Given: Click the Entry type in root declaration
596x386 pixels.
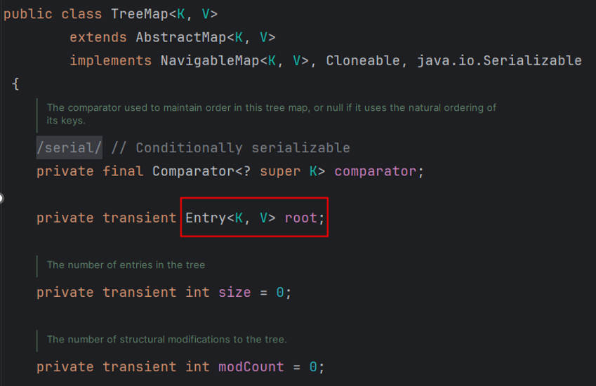Looking at the screenshot, I should pos(205,218).
